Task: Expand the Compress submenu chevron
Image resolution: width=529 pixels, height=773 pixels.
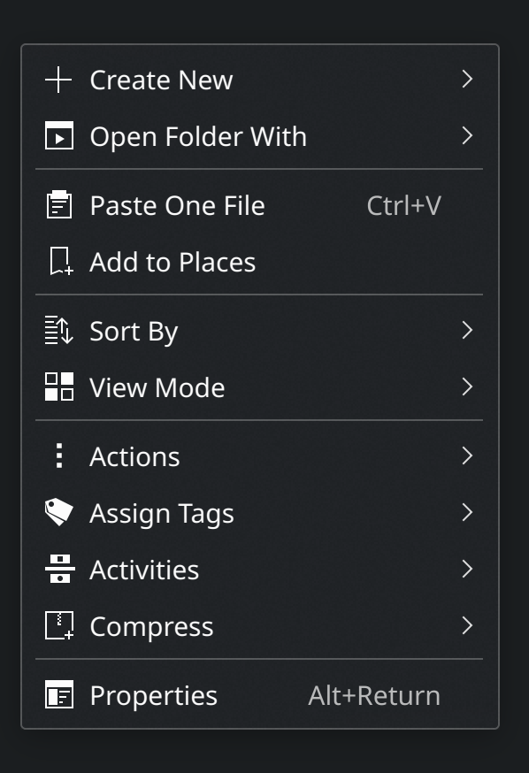Action: [467, 625]
